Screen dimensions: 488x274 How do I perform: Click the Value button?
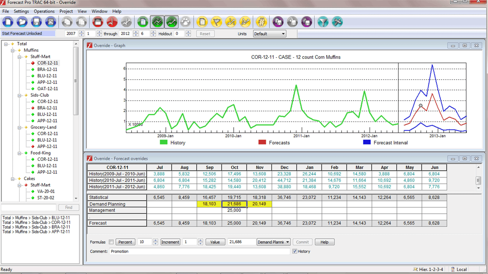coord(215,242)
